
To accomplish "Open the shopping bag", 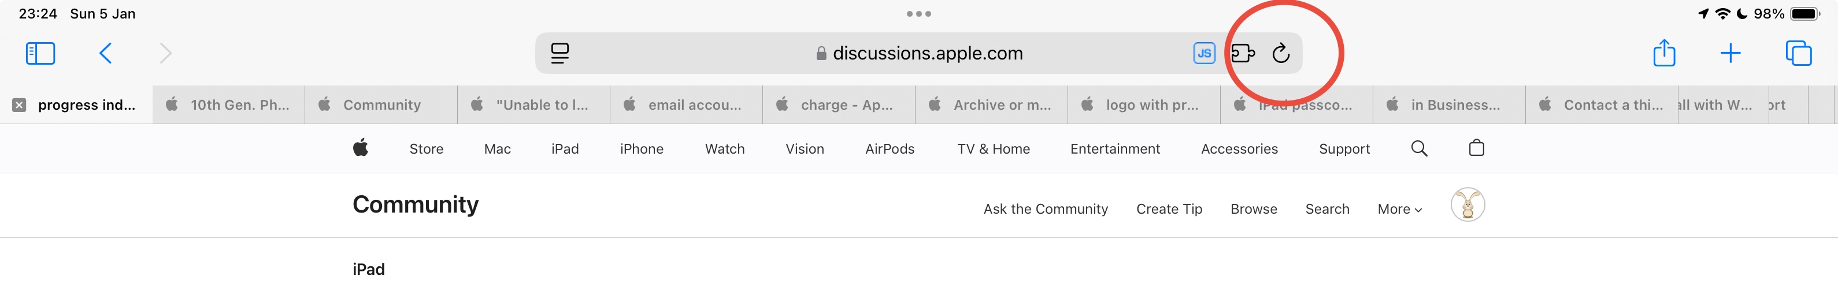I will 1476,148.
